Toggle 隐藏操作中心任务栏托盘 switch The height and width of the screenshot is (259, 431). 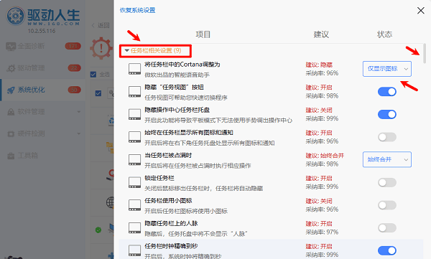point(387,114)
